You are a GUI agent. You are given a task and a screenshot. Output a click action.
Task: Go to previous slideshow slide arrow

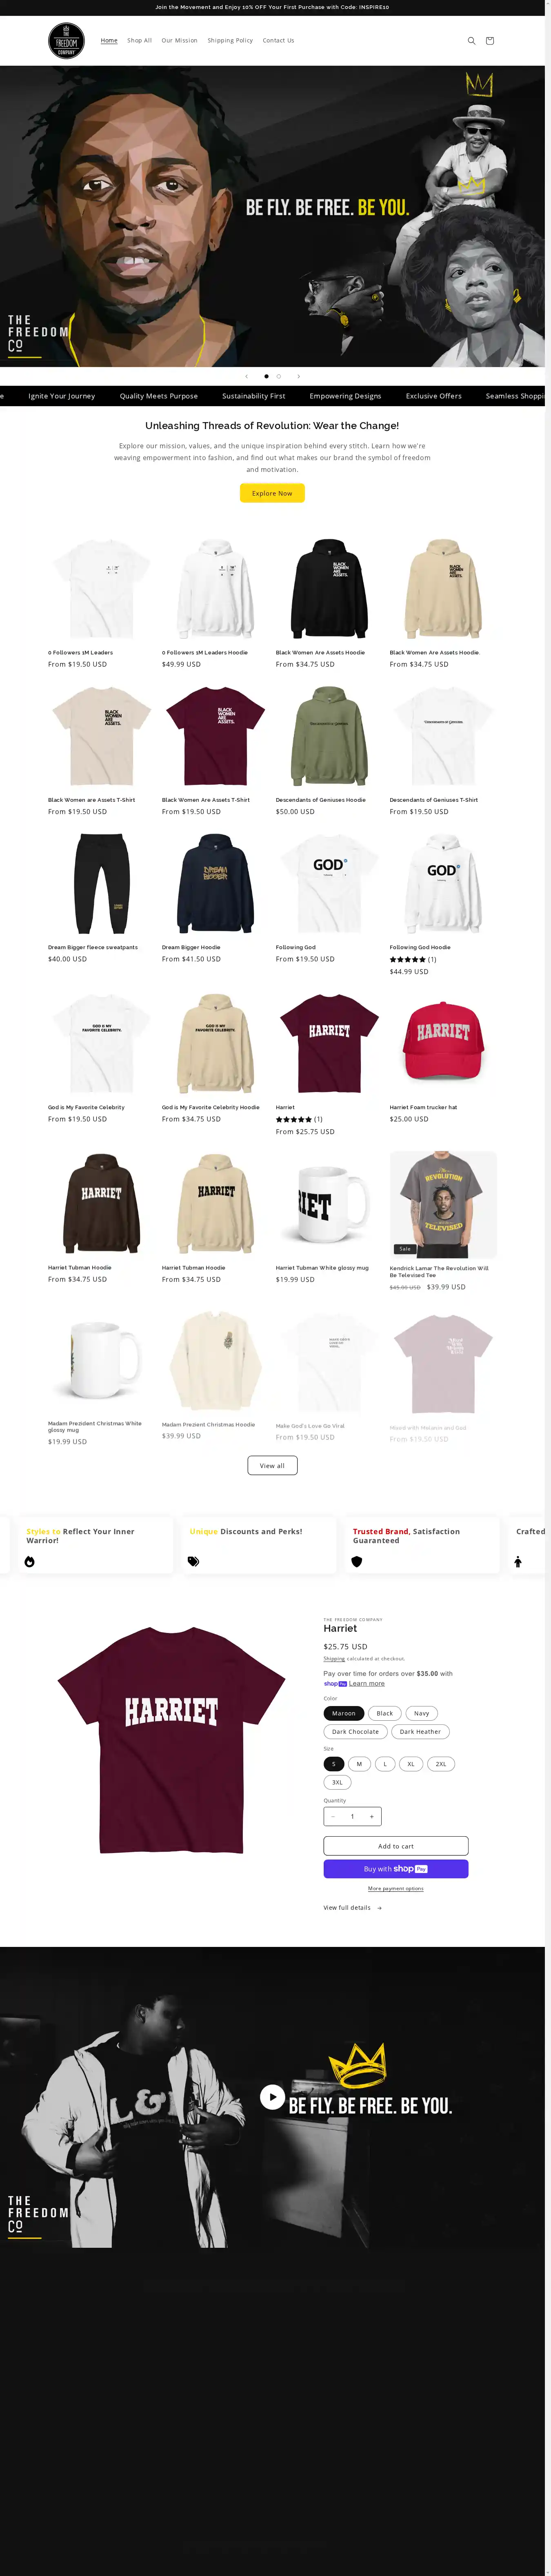pos(246,376)
